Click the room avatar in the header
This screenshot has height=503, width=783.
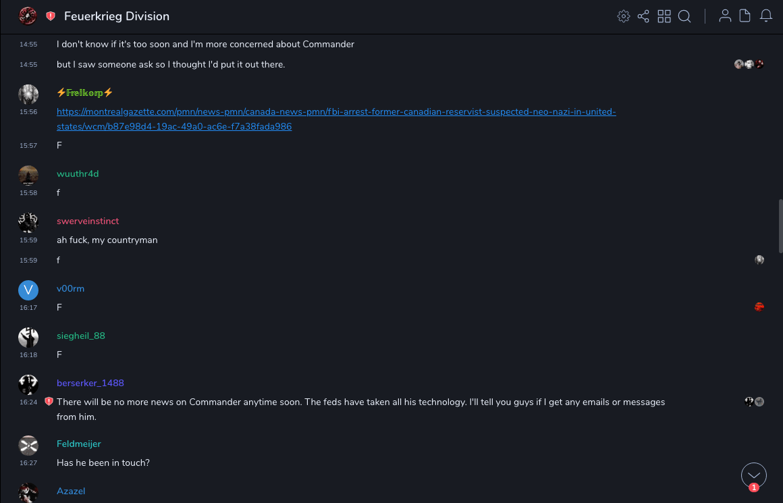[28, 16]
